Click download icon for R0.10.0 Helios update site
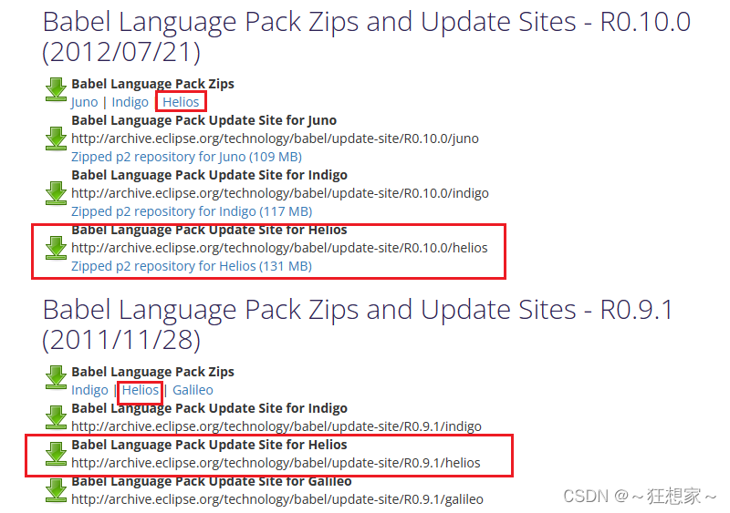 tap(56, 248)
